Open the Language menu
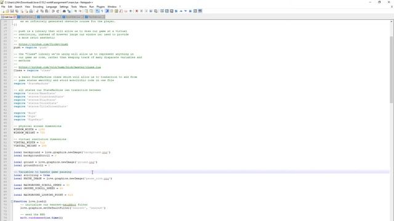Image resolution: width=394 pixels, height=221 pixels. click(52, 7)
